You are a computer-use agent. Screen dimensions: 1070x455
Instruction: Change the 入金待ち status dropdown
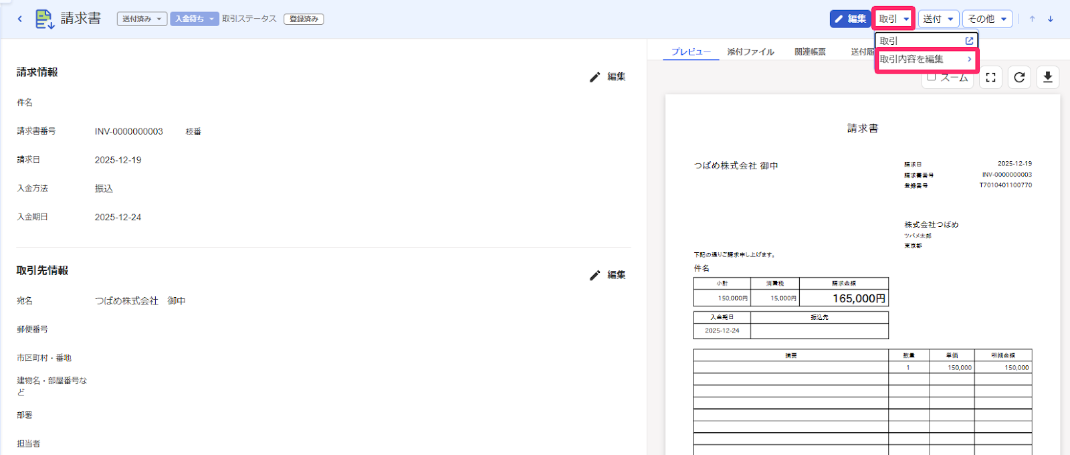(195, 19)
